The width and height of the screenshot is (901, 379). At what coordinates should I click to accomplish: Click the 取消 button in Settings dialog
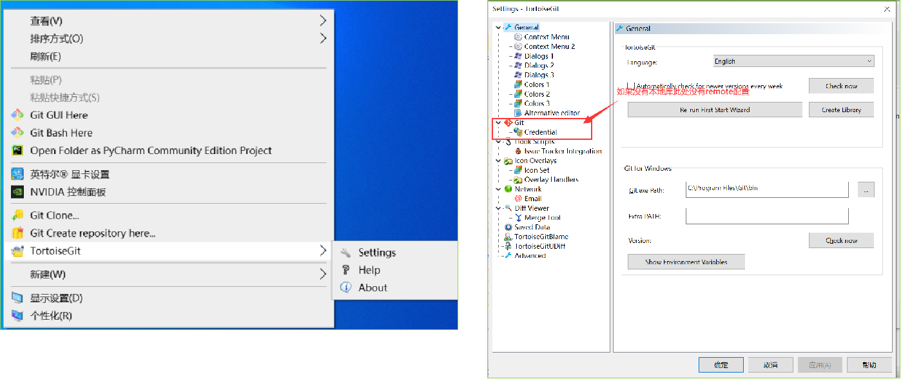click(x=770, y=365)
